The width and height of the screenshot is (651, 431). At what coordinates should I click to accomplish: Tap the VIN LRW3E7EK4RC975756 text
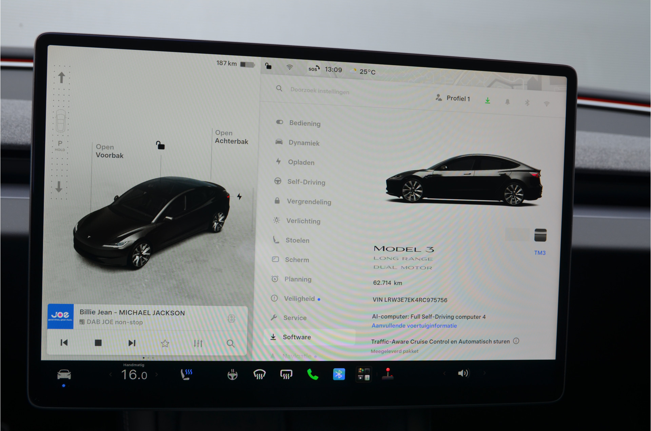click(410, 300)
